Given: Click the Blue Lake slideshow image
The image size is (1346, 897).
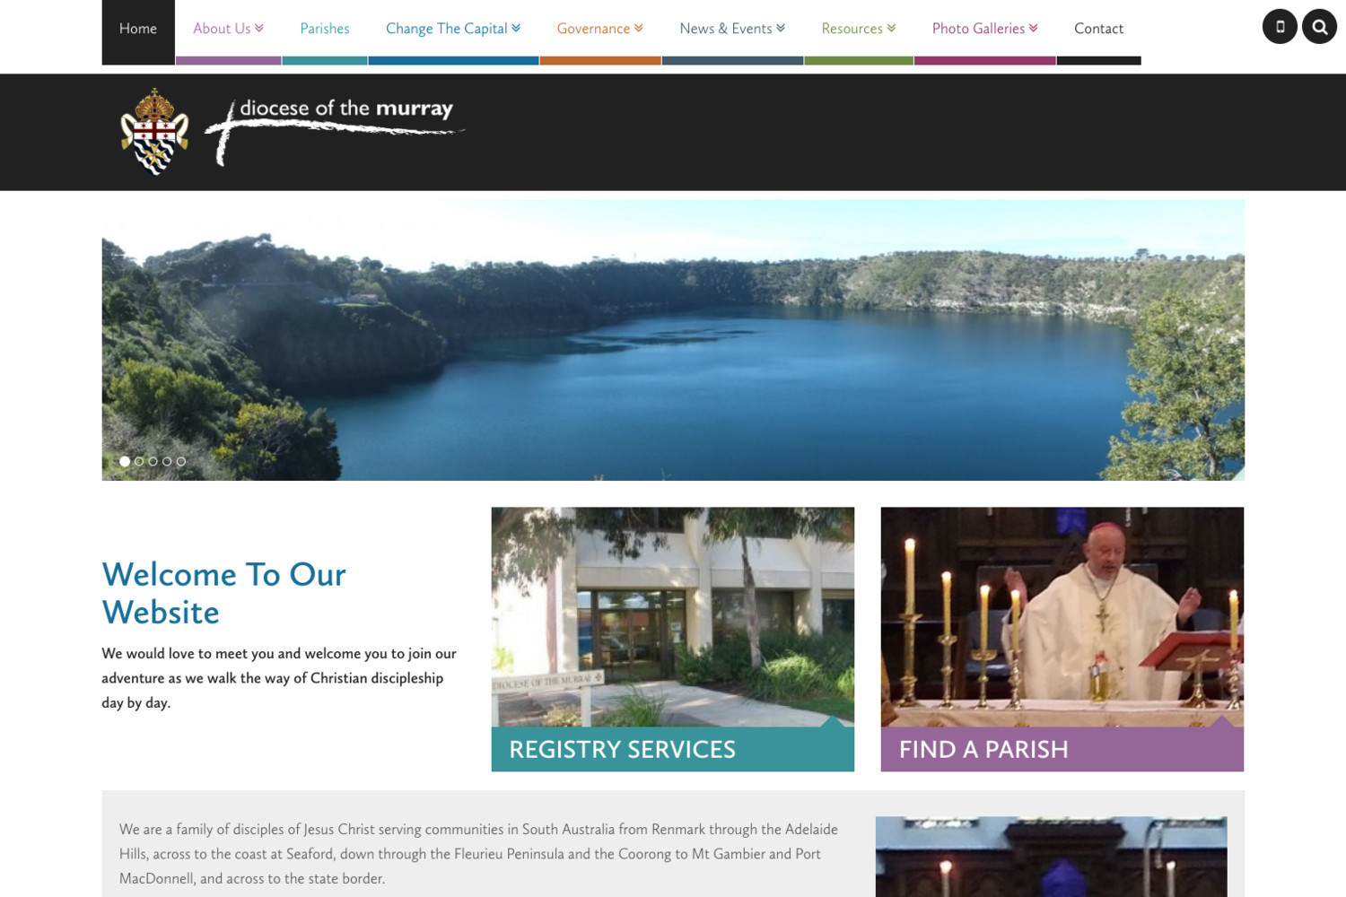Looking at the screenshot, I should [673, 340].
